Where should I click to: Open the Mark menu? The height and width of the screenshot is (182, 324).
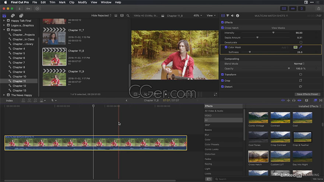click(x=62, y=2)
